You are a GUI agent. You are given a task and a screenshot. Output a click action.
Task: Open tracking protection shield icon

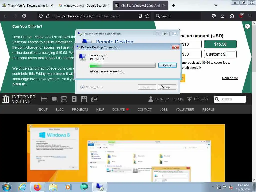point(41,16)
